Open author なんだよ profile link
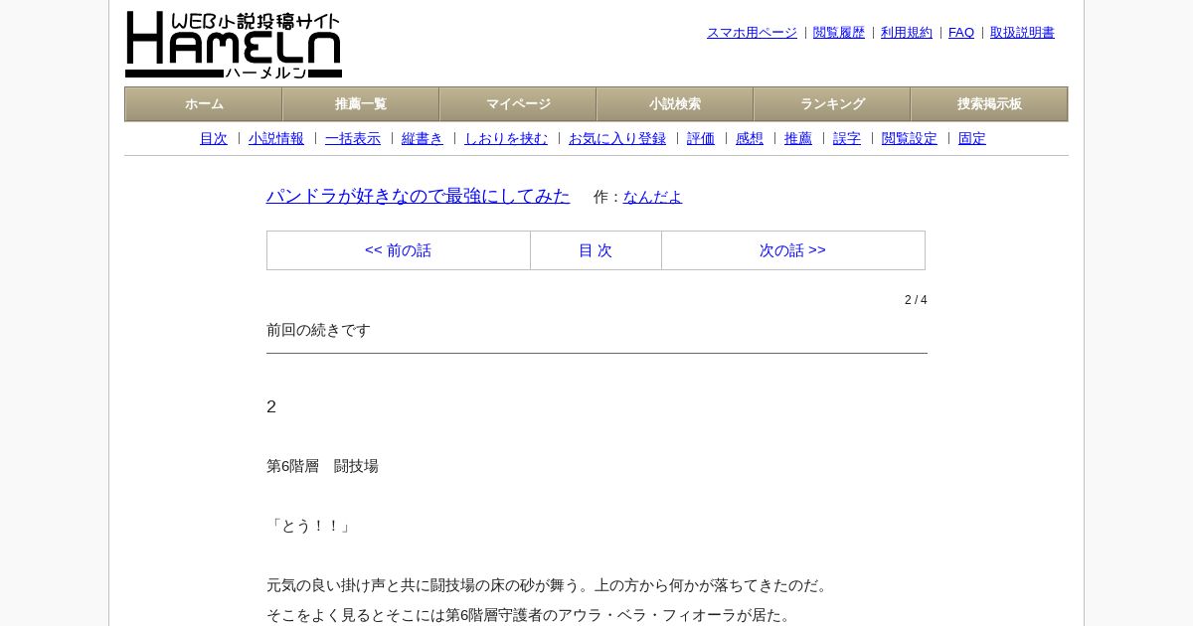Screen dimensions: 1193x626 click(x=653, y=197)
